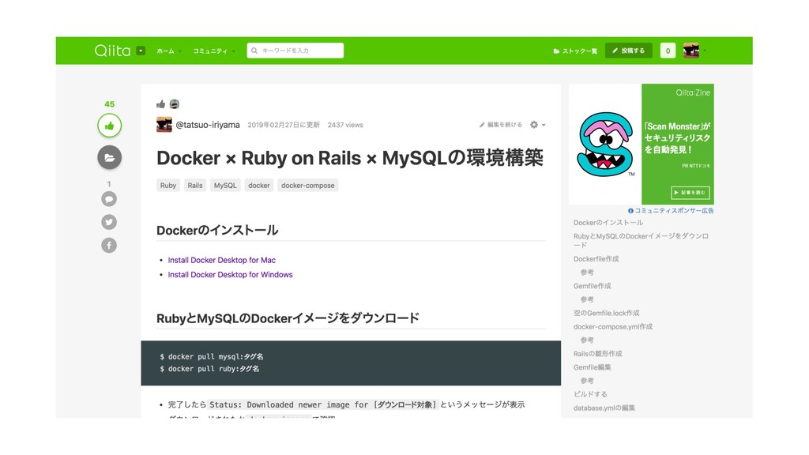Click the 2437 views text
This screenshot has width=809, height=455.
coord(345,125)
